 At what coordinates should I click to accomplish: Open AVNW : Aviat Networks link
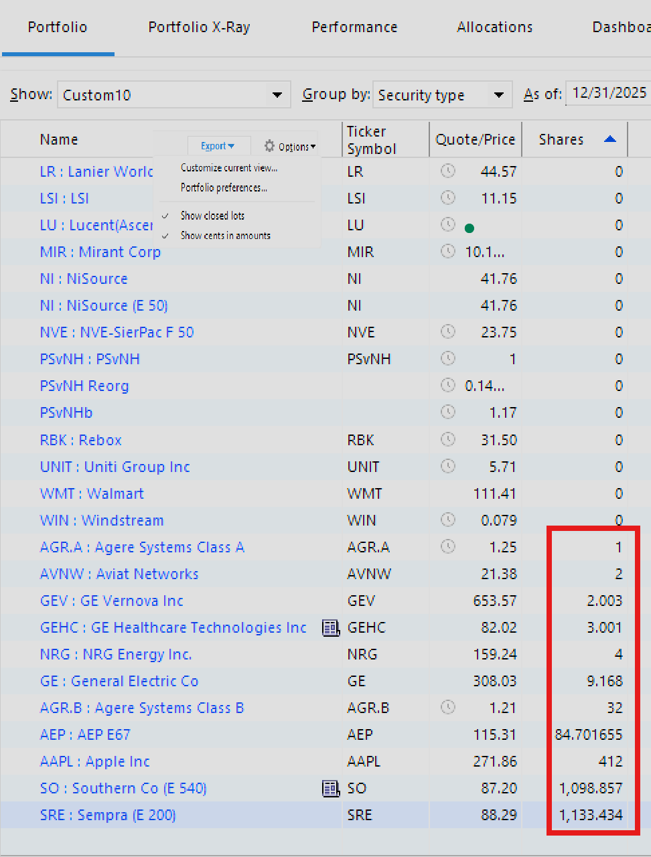pyautogui.click(x=119, y=574)
